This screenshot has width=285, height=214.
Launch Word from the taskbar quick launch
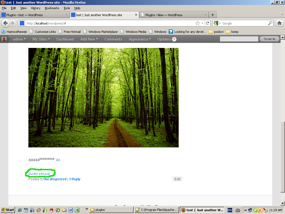(x=70, y=210)
